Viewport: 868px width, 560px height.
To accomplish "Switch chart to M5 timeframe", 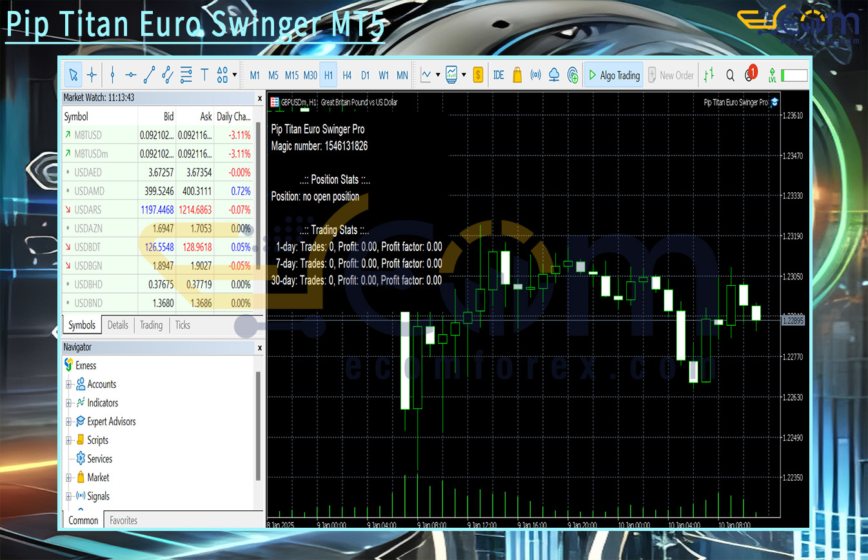I will pyautogui.click(x=273, y=75).
